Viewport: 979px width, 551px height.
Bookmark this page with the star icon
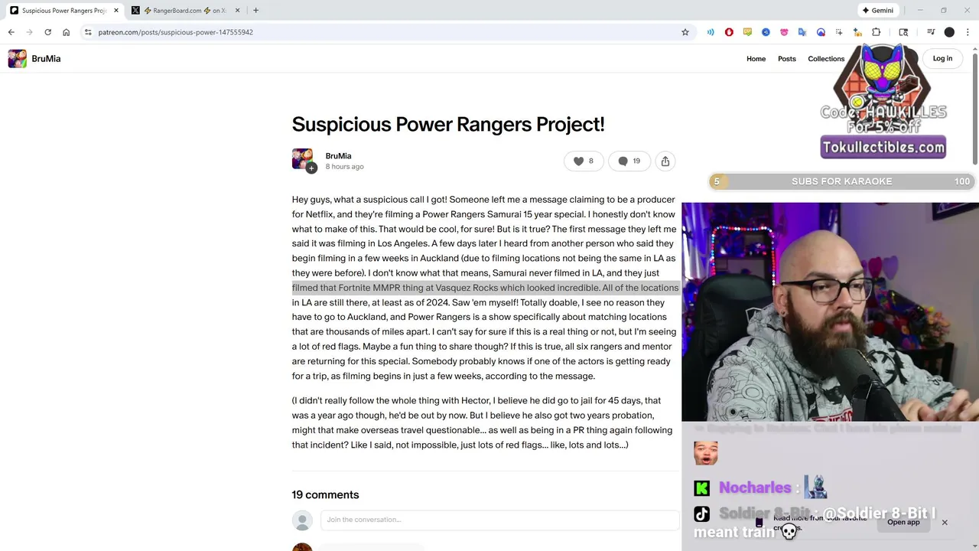coord(685,32)
